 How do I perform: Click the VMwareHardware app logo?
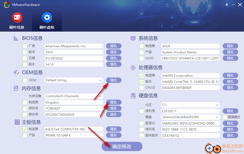pyautogui.click(x=7, y=5)
